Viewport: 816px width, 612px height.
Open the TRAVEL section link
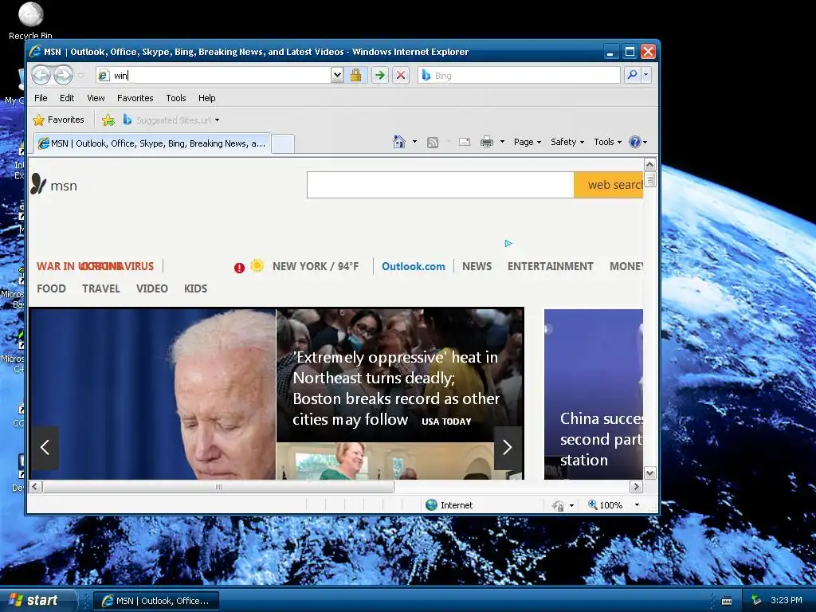point(101,288)
